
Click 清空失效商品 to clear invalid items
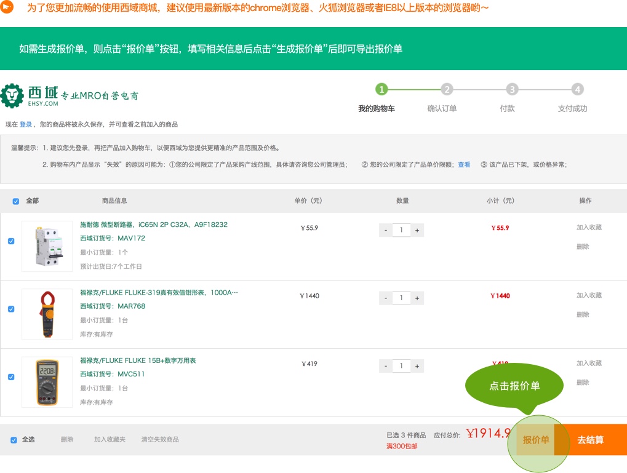(159, 440)
